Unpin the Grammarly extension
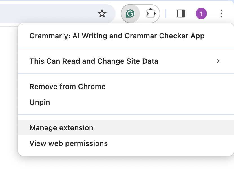The width and height of the screenshot is (234, 177). pos(126,102)
